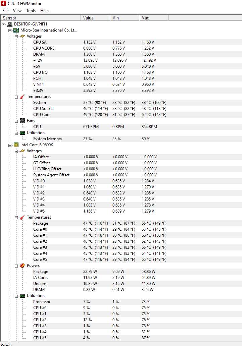Click the 87 % CPU #5 max value
Screen dimensions: 242x346
(146, 338)
